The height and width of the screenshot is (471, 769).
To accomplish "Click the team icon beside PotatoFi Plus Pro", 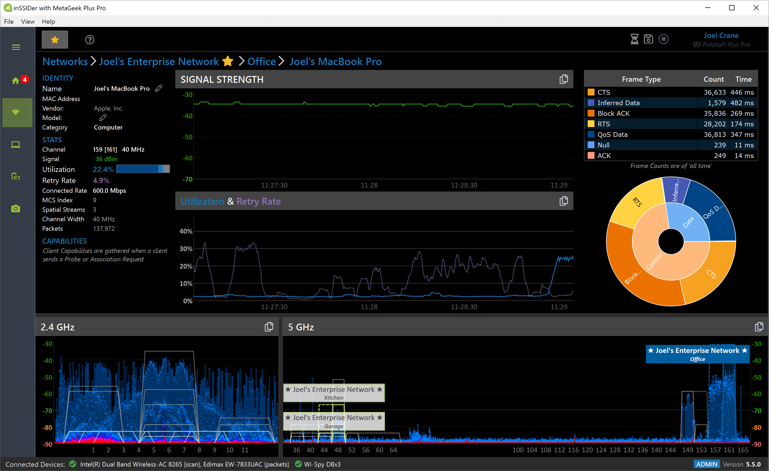I will [x=697, y=45].
